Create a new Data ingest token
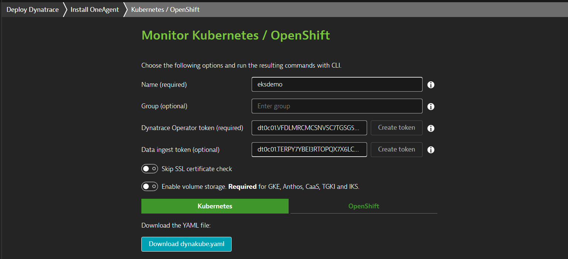568x259 pixels. [x=396, y=149]
